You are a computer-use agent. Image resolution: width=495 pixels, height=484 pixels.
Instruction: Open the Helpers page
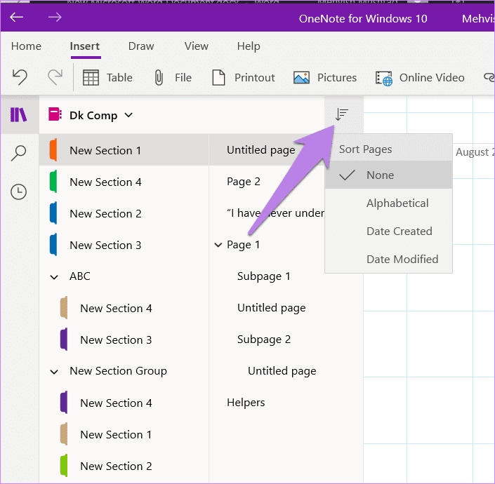pyautogui.click(x=246, y=403)
